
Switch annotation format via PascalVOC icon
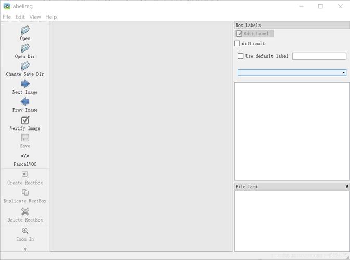(25, 156)
